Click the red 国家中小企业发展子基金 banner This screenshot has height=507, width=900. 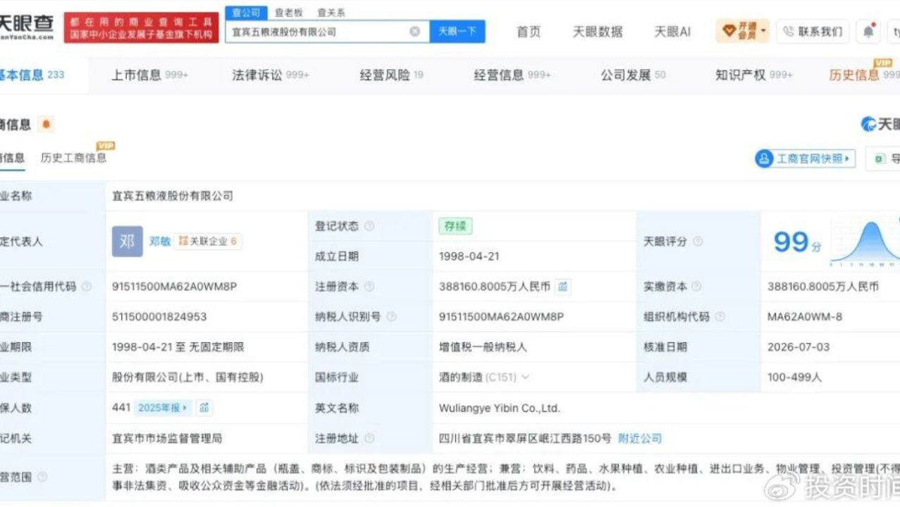tap(141, 27)
